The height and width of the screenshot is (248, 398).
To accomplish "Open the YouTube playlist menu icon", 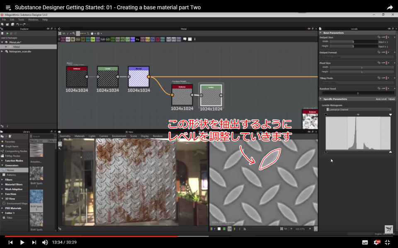I will point(8,7).
